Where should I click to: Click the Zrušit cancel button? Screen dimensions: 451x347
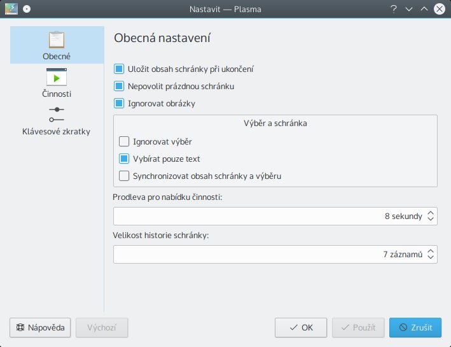[x=415, y=328]
